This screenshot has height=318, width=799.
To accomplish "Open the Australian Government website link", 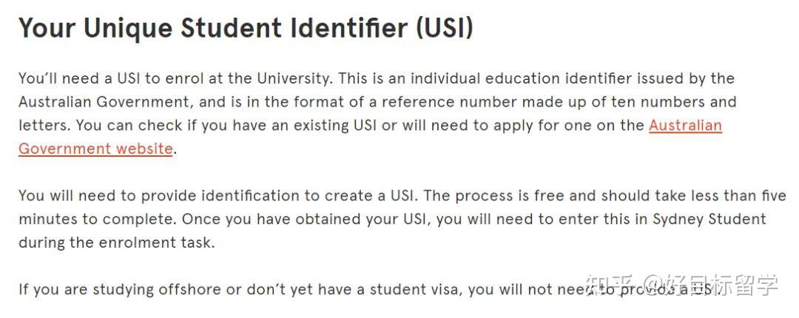I will click(x=685, y=126).
